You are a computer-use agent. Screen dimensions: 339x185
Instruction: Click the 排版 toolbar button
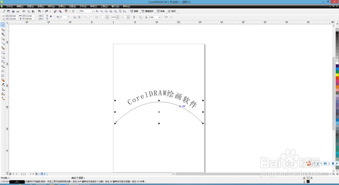[134, 11]
